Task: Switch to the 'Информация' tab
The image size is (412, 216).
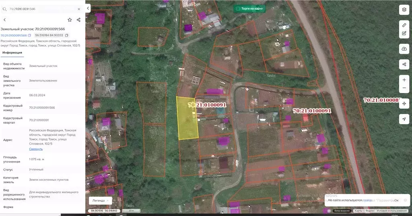Action: [12, 53]
